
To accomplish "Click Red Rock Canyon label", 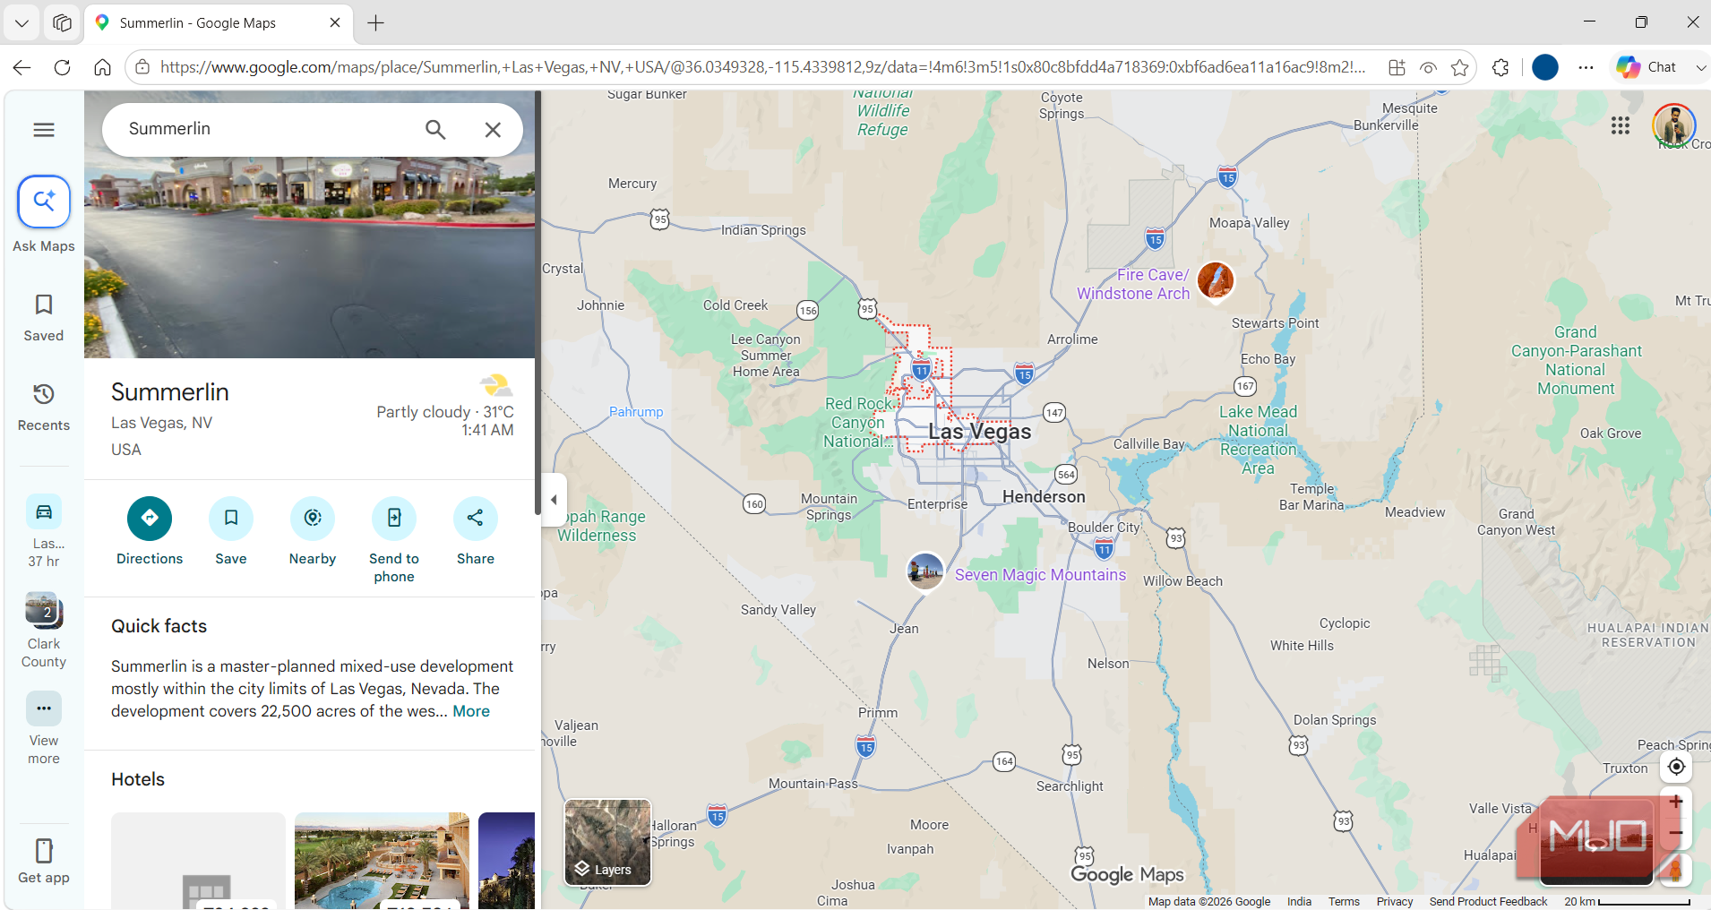I will click(x=857, y=423).
